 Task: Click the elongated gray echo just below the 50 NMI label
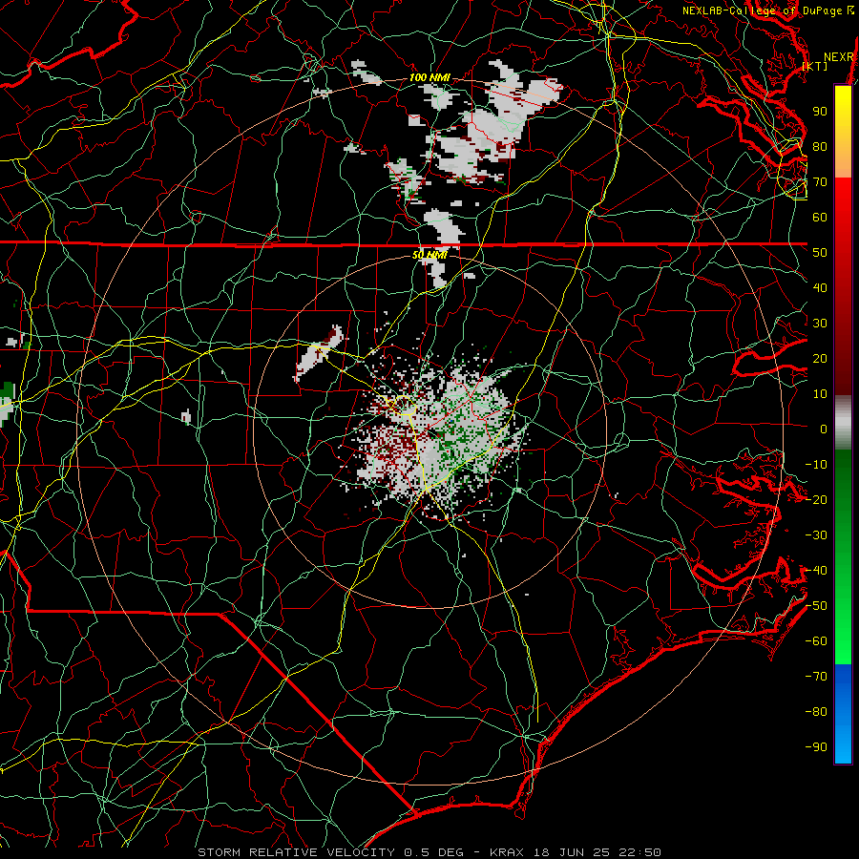click(439, 272)
